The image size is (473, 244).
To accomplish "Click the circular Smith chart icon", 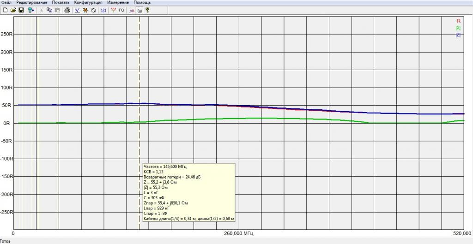I will click(x=93, y=10).
